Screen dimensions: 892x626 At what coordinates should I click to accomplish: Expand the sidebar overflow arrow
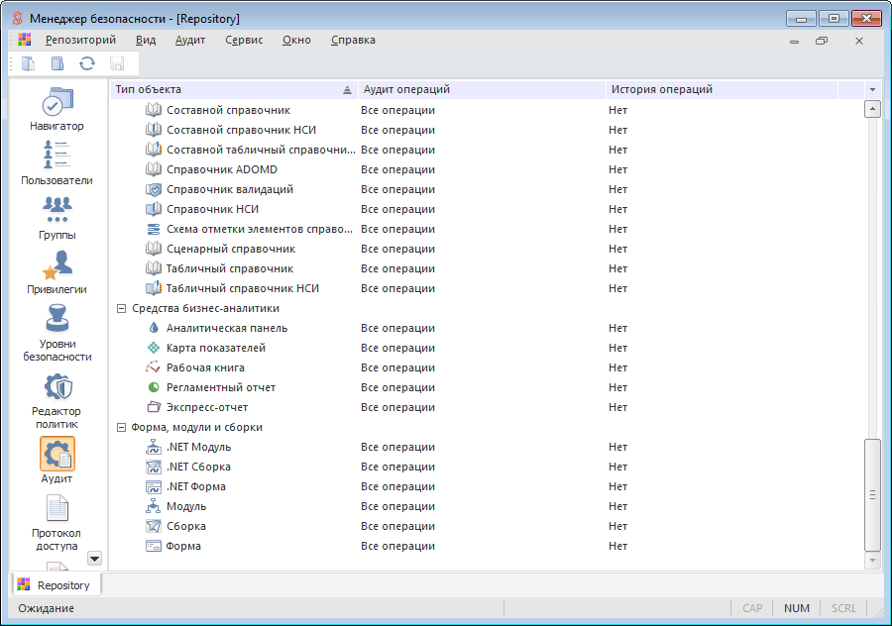point(94,559)
